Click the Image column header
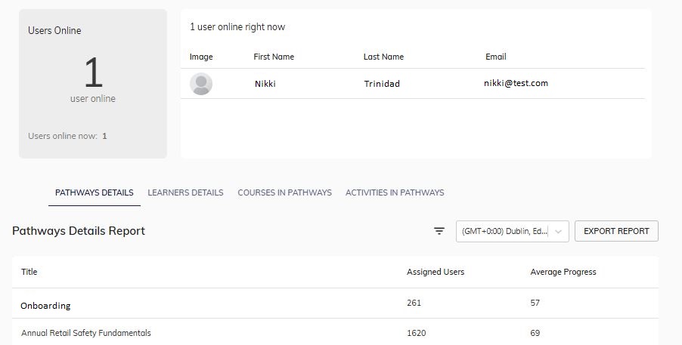The width and height of the screenshot is (682, 345). pyautogui.click(x=201, y=57)
